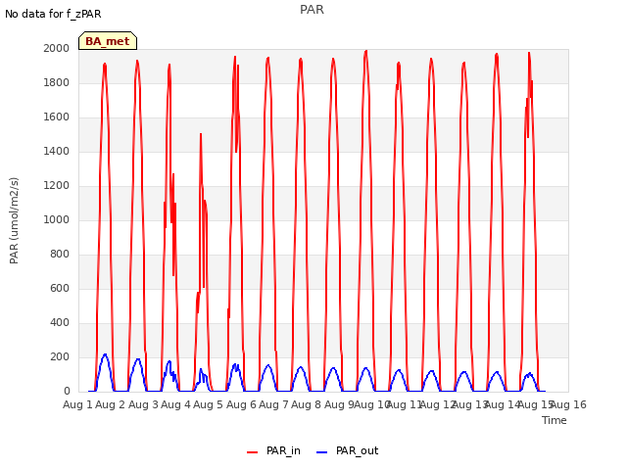Click the Aug 6 tick label
627x470 pixels.
tap(241, 404)
